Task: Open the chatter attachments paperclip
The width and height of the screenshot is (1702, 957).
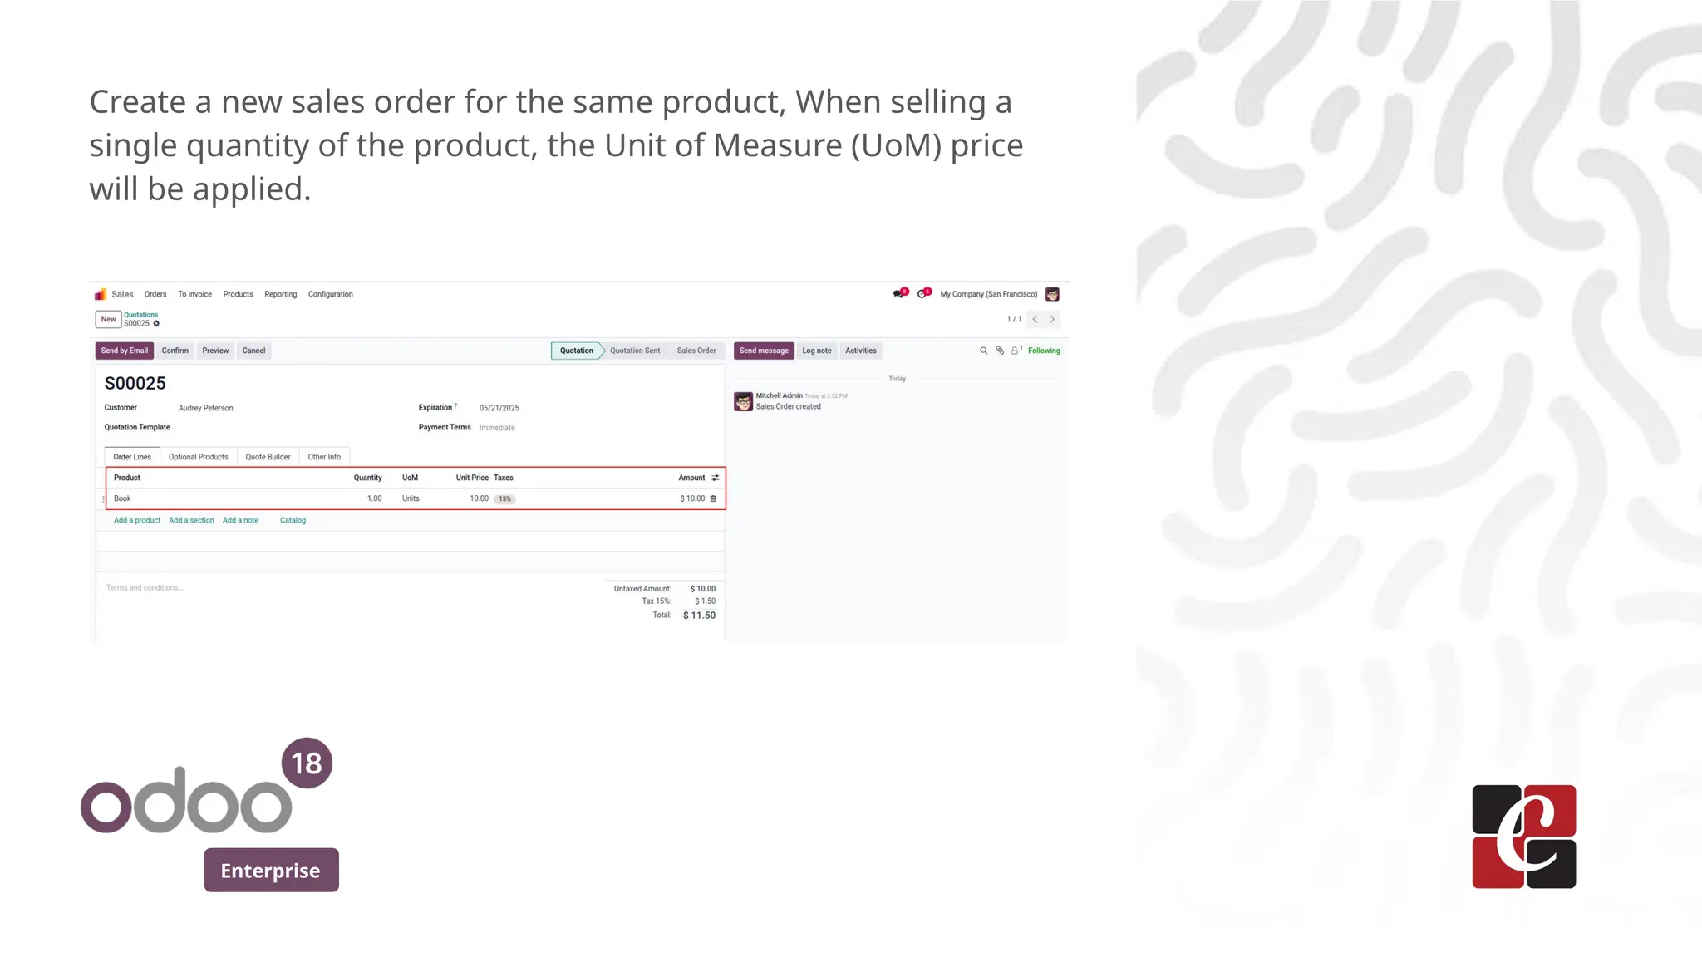Action: coord(1000,351)
